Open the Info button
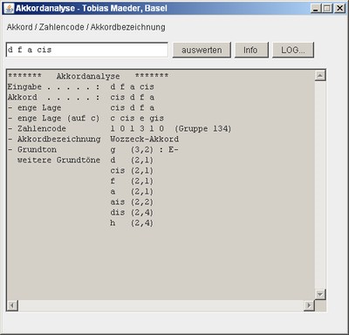This screenshot has height=335, width=349. 251,50
